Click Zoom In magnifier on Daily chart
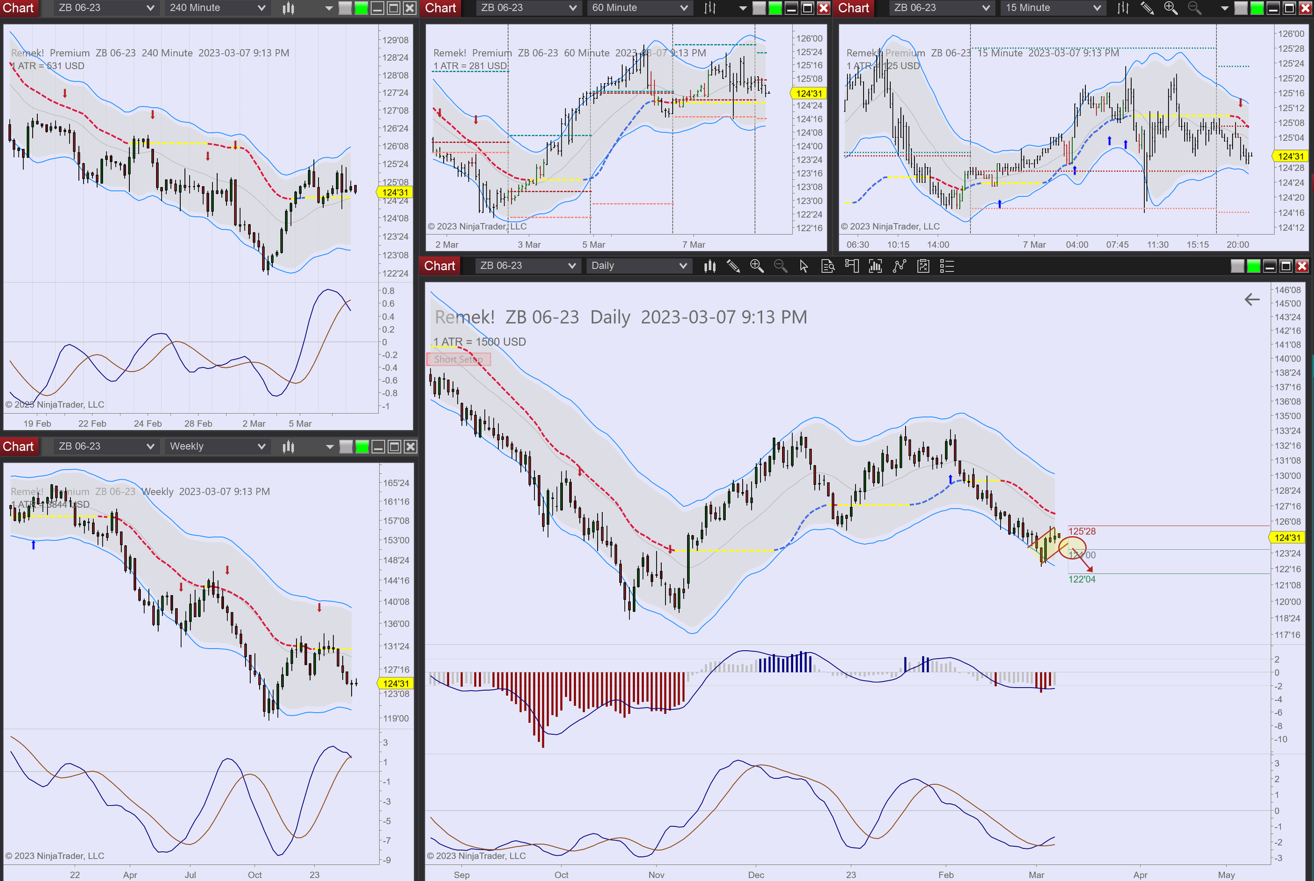 pyautogui.click(x=756, y=266)
